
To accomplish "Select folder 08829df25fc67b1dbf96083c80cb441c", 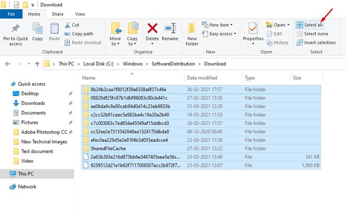I will pos(201,98).
